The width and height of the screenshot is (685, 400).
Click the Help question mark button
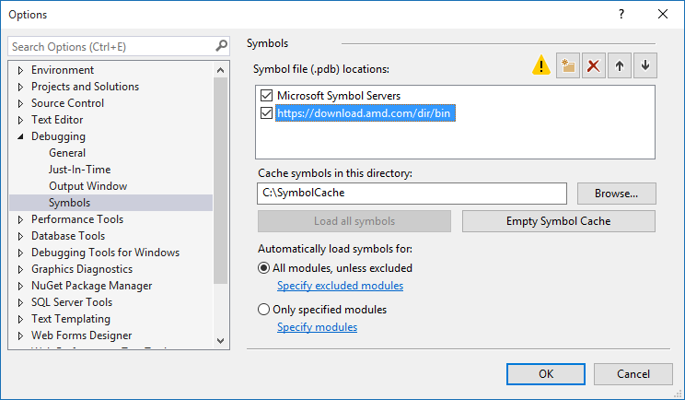[621, 14]
